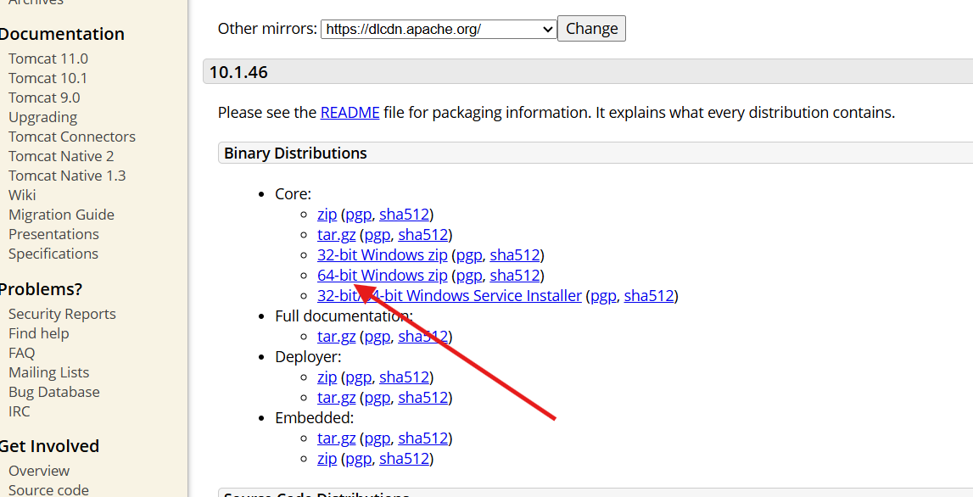Open sha512 checksum for Core zip

[404, 215]
